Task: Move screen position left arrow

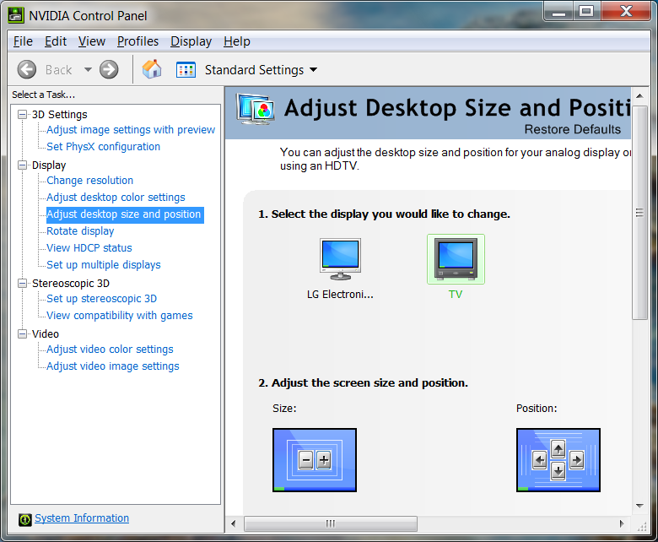Action: [540, 461]
